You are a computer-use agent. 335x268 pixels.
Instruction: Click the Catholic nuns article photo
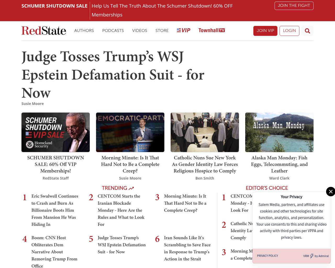tap(205, 132)
